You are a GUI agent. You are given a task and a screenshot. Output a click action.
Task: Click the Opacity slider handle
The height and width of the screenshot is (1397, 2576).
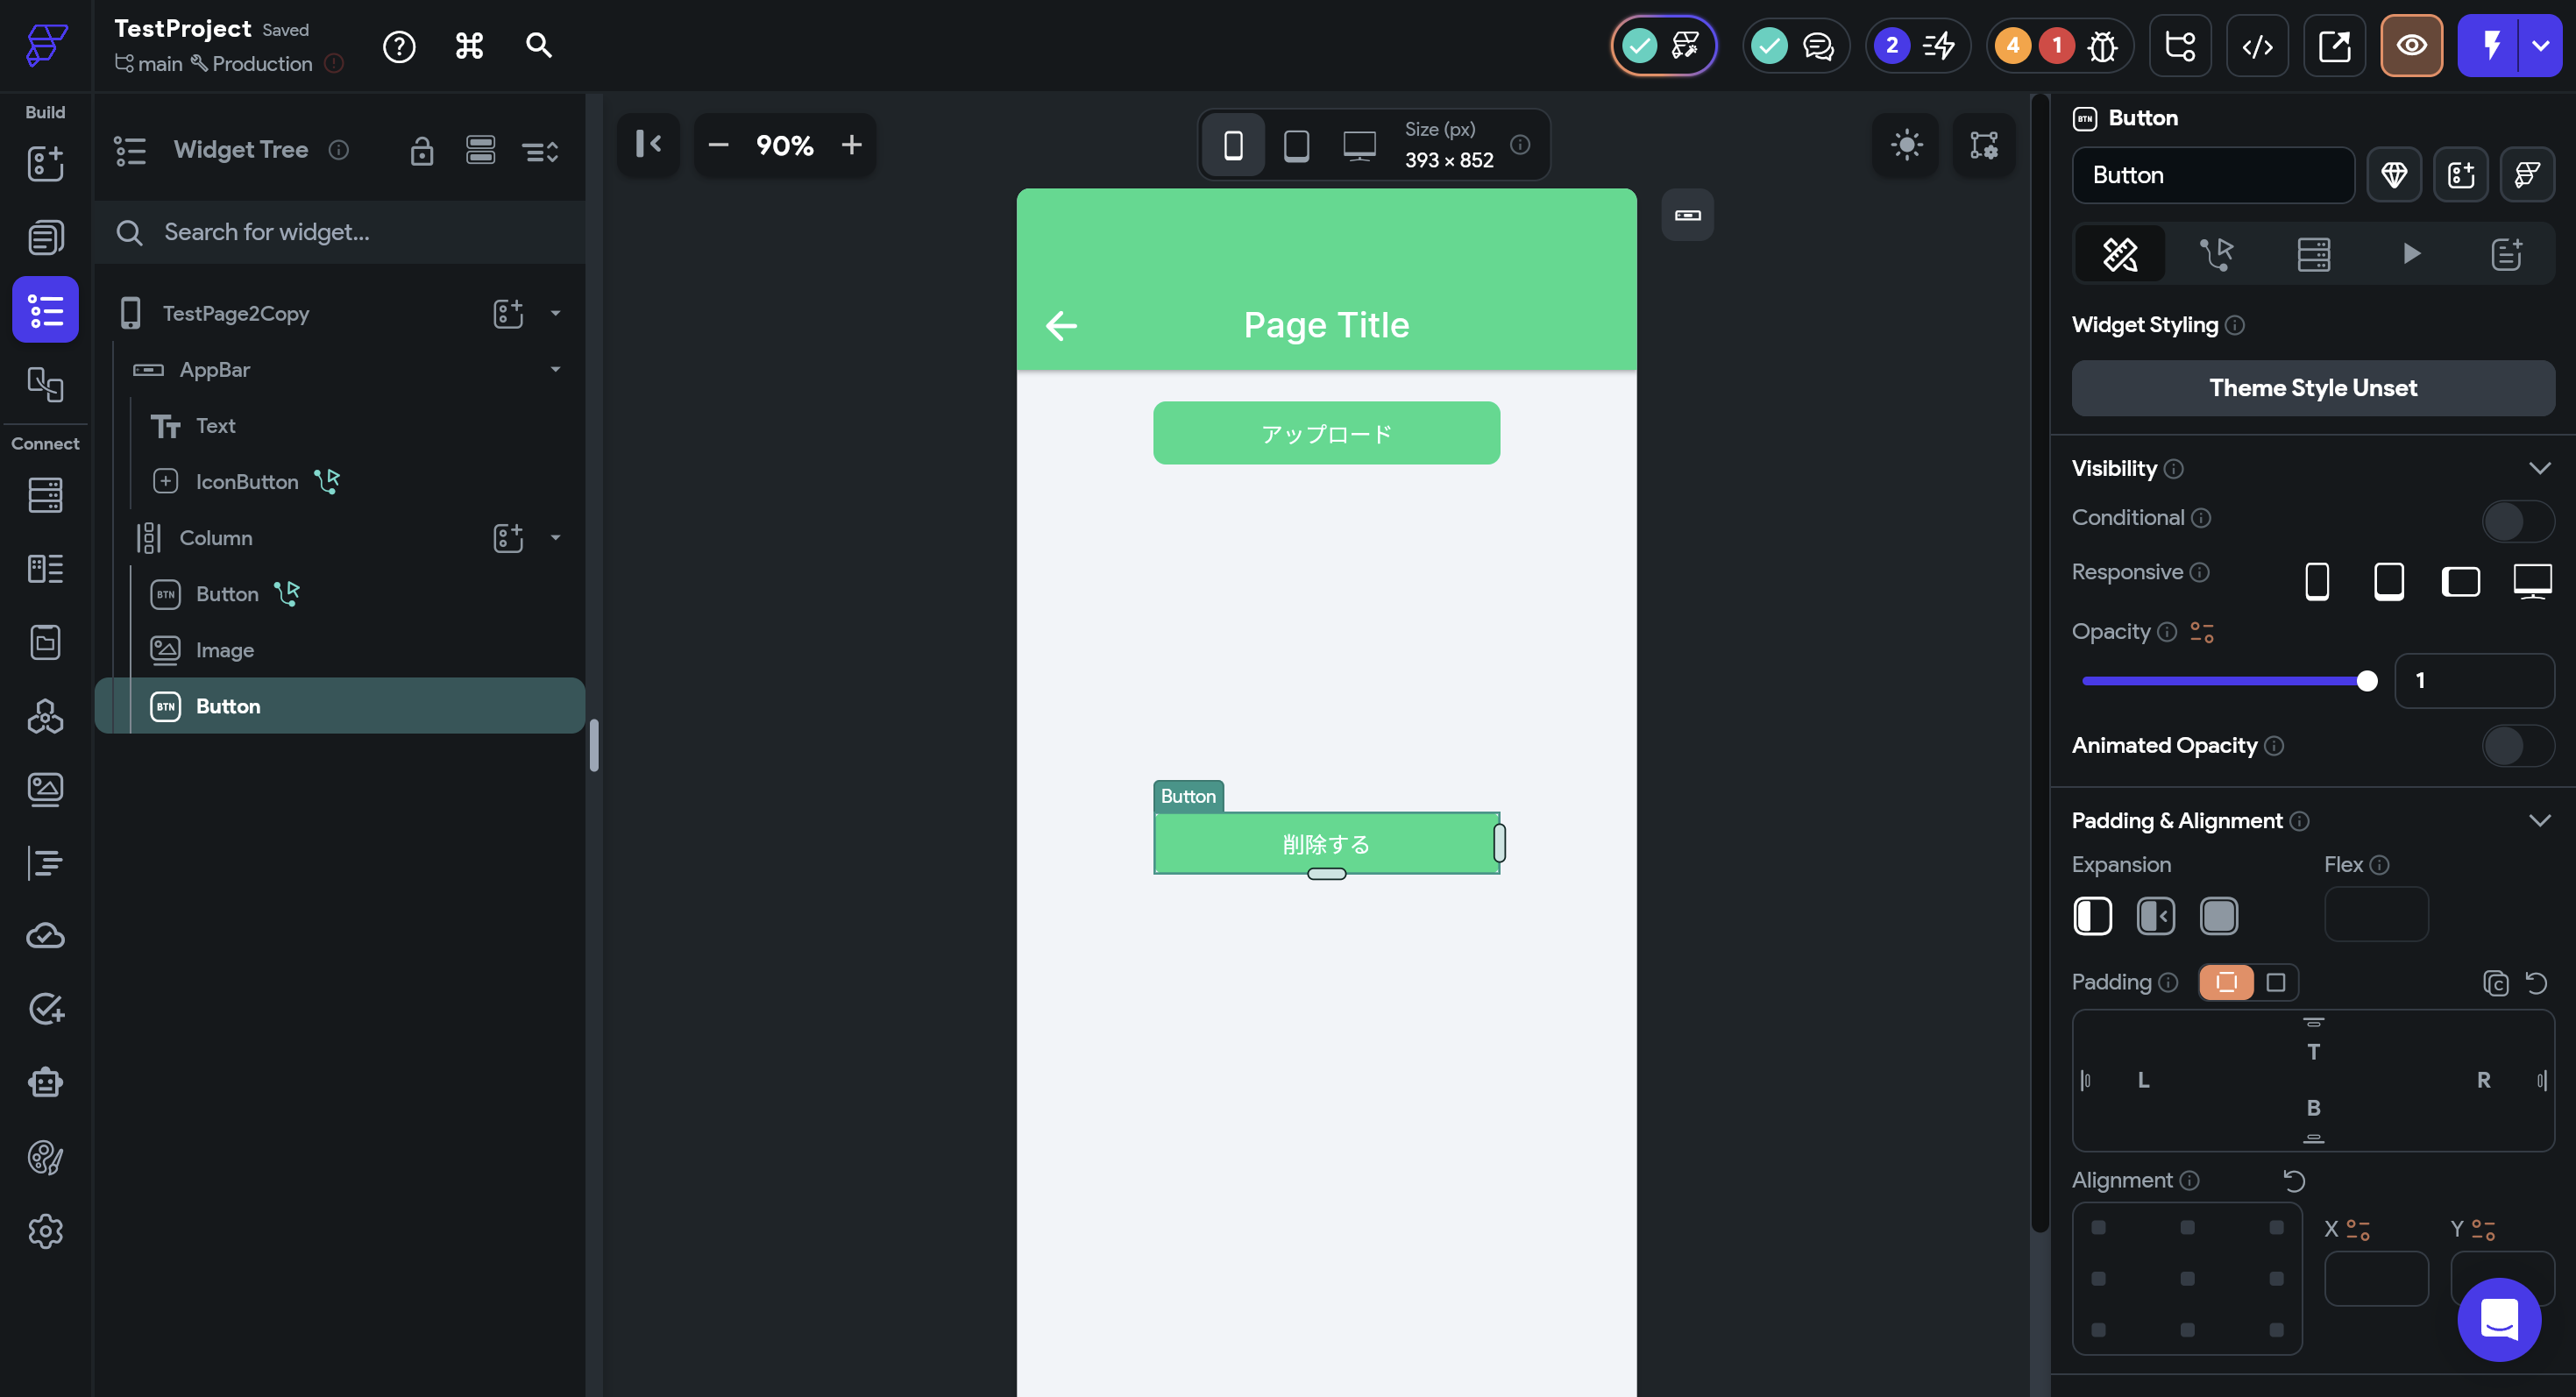pos(2366,681)
